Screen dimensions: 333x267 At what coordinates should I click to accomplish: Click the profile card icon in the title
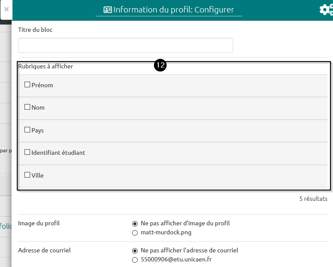click(x=108, y=10)
